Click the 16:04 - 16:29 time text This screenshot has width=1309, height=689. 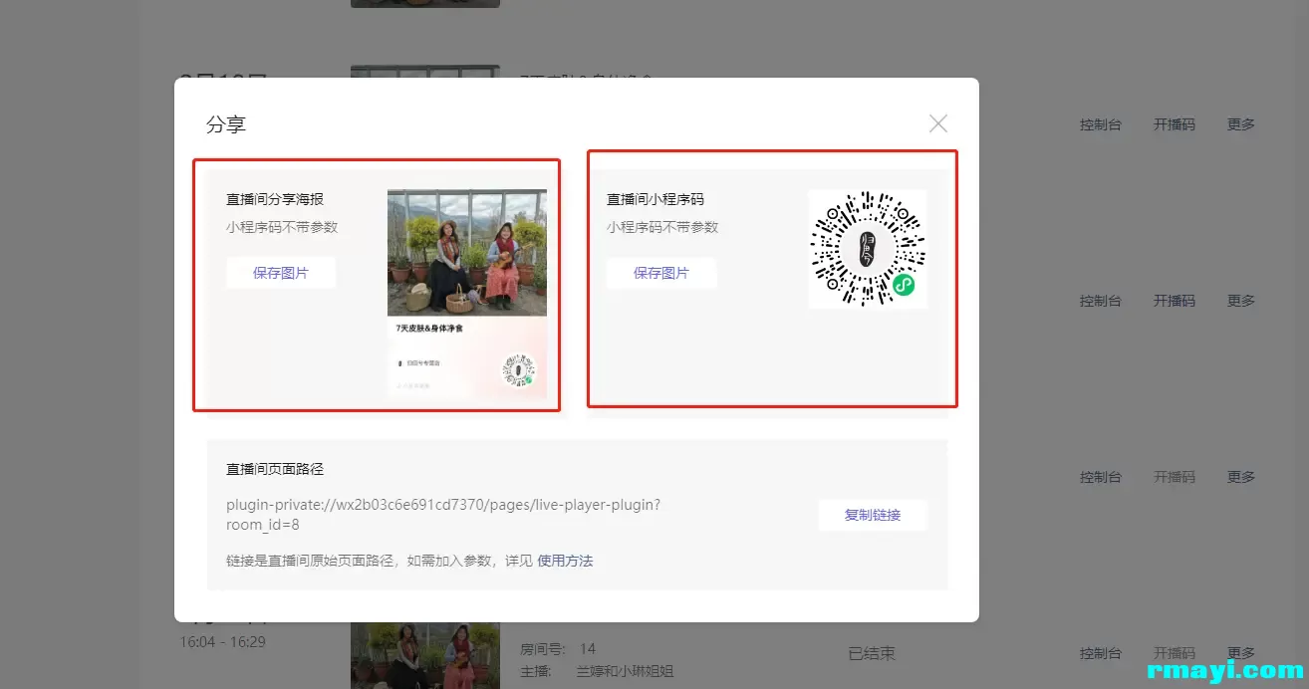coord(223,642)
